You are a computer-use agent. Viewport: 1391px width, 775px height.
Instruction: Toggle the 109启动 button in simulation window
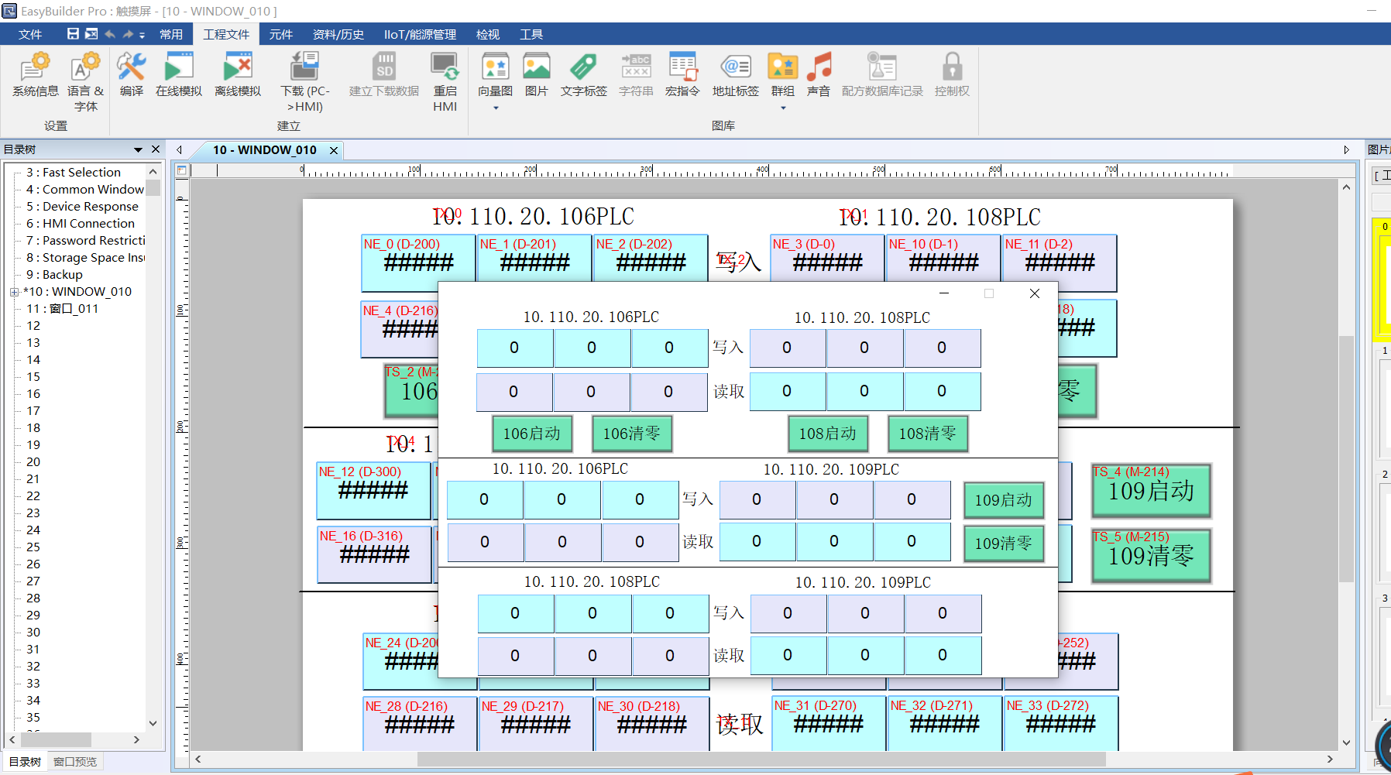(x=1003, y=500)
